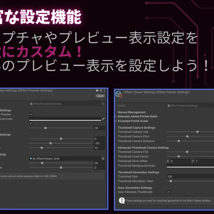Click the Thumbnail Capture Settings heading
The height and width of the screenshot is (214, 214).
136,127
